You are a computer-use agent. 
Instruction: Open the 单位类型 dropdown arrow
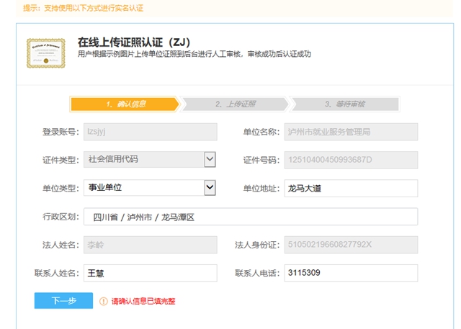[x=210, y=187]
